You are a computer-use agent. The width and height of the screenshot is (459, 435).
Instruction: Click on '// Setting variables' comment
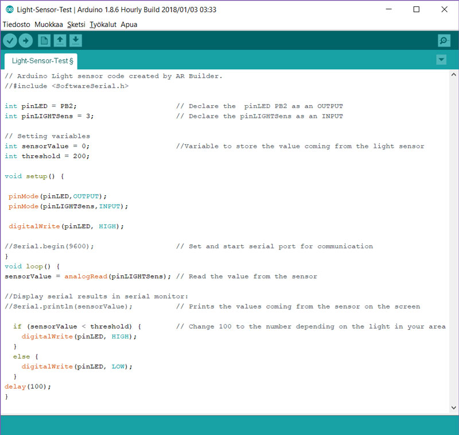pyautogui.click(x=48, y=136)
